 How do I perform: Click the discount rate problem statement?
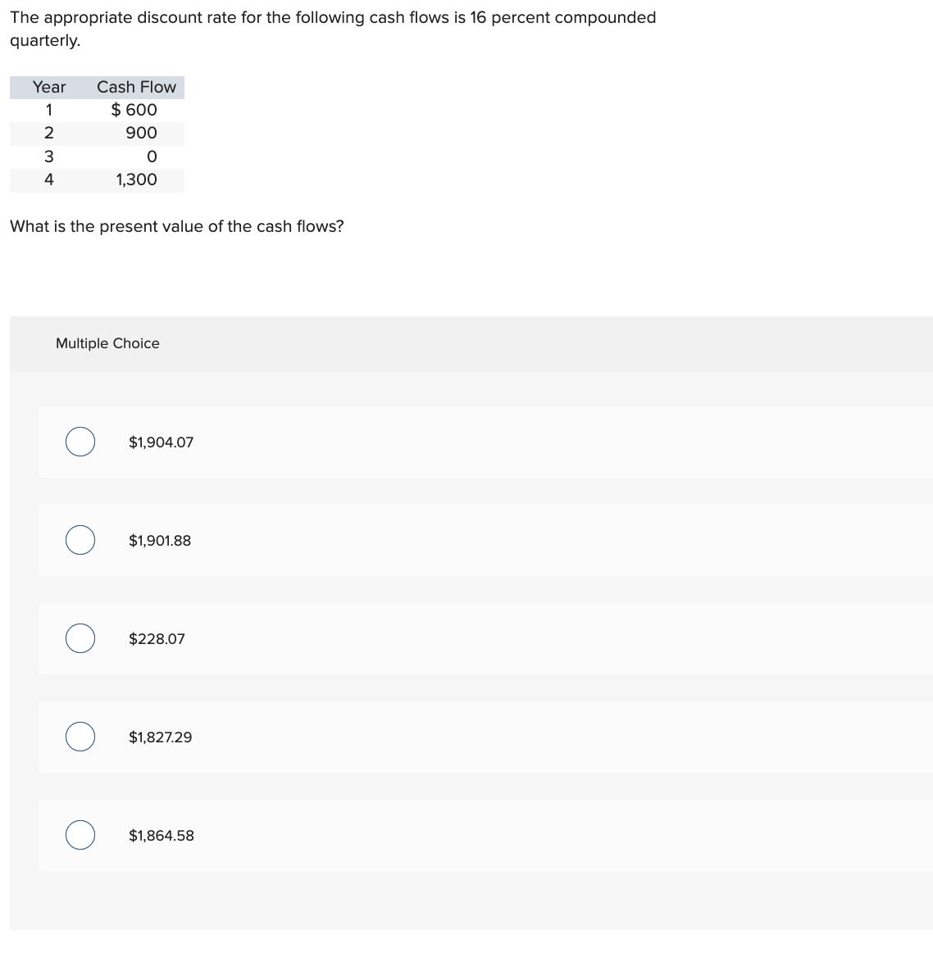[333, 29]
